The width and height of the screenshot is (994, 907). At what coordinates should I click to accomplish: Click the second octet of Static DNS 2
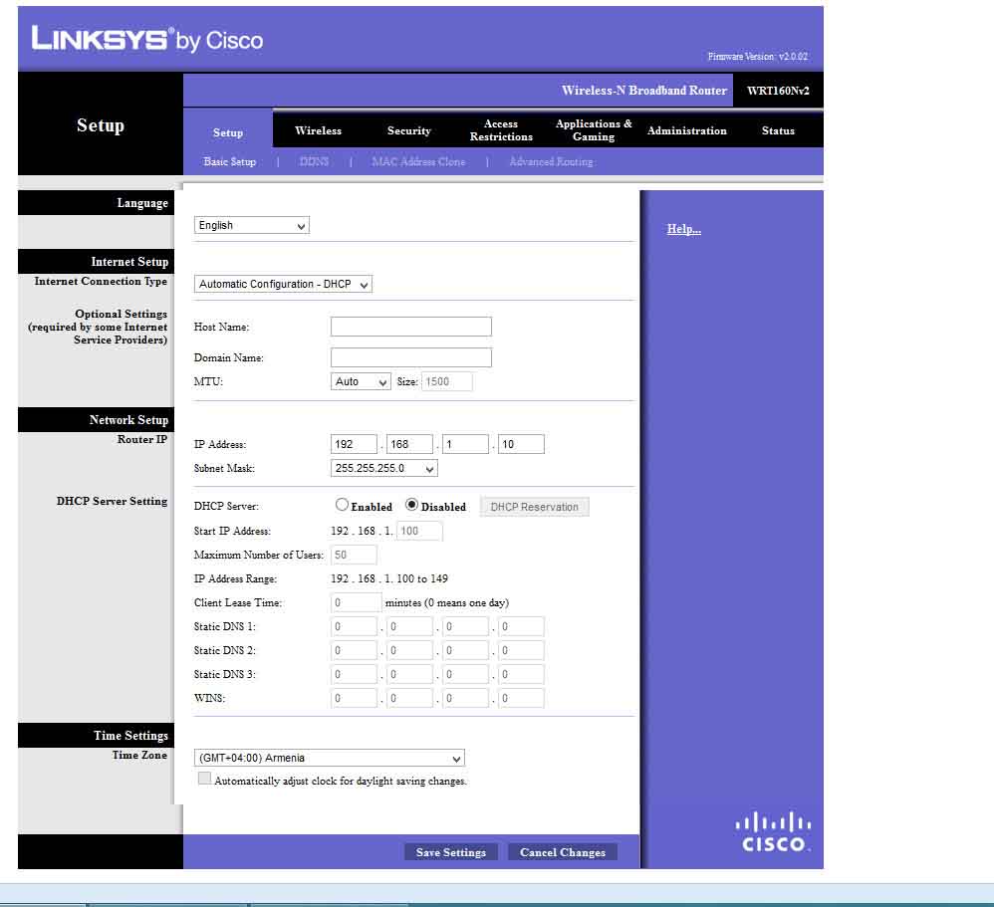tap(409, 651)
